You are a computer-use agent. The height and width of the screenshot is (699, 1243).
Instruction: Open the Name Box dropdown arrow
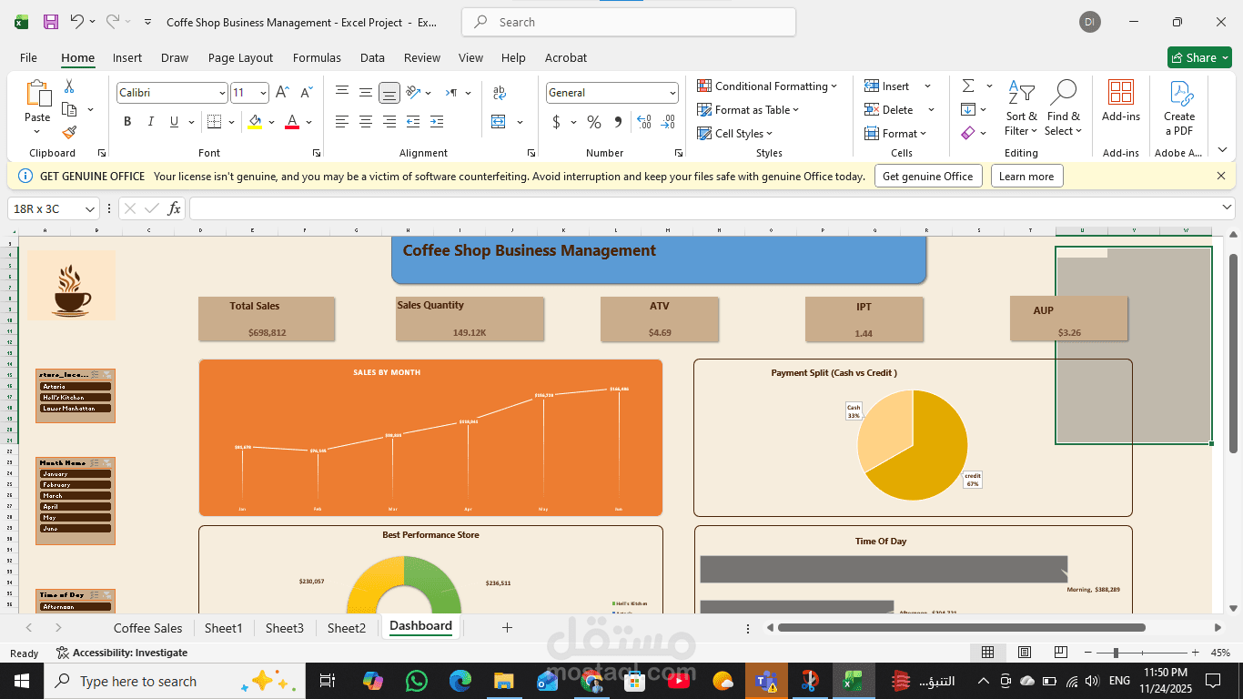90,208
